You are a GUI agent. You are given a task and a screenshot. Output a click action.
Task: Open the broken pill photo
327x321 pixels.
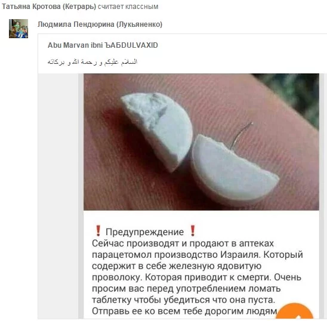201,142
